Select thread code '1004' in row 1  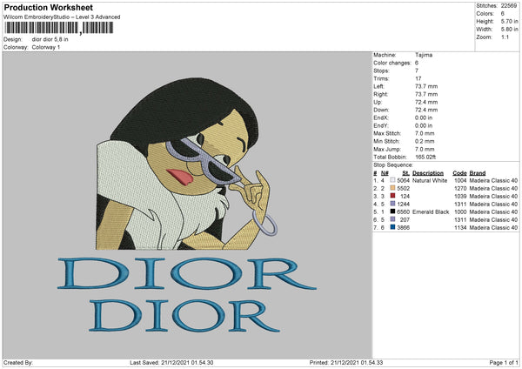[460, 180]
